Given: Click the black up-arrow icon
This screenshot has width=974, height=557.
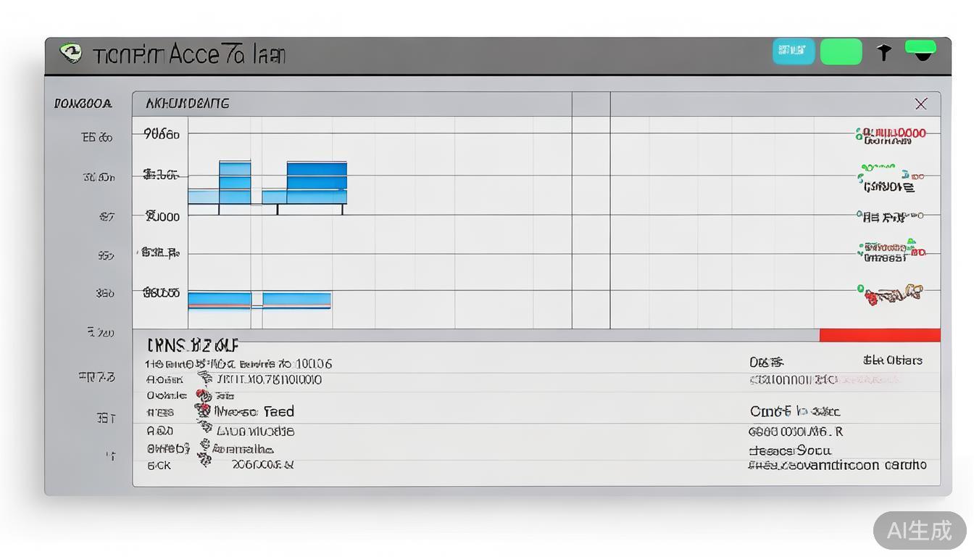Looking at the screenshot, I should click(x=883, y=52).
